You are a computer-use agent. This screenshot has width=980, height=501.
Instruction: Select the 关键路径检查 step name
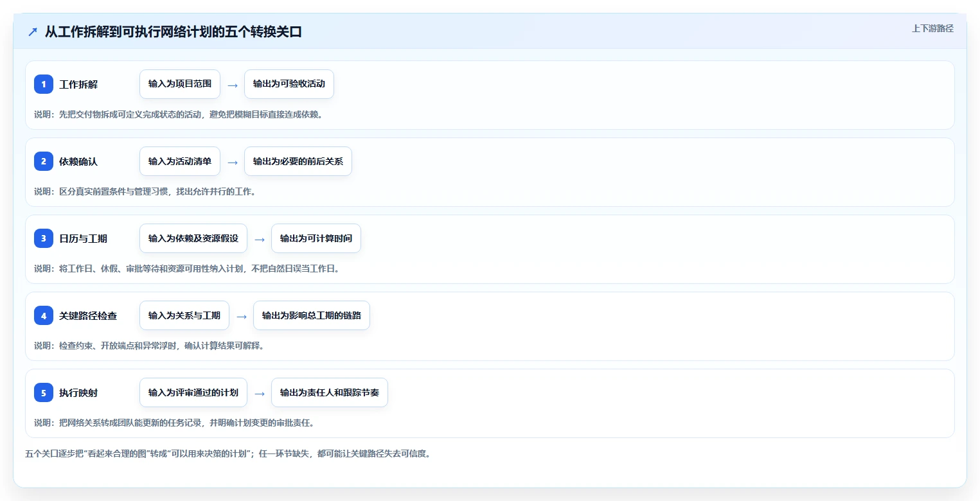(x=88, y=315)
